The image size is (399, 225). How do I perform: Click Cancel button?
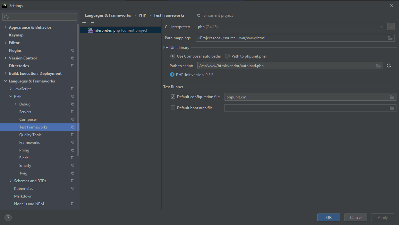[x=356, y=217]
